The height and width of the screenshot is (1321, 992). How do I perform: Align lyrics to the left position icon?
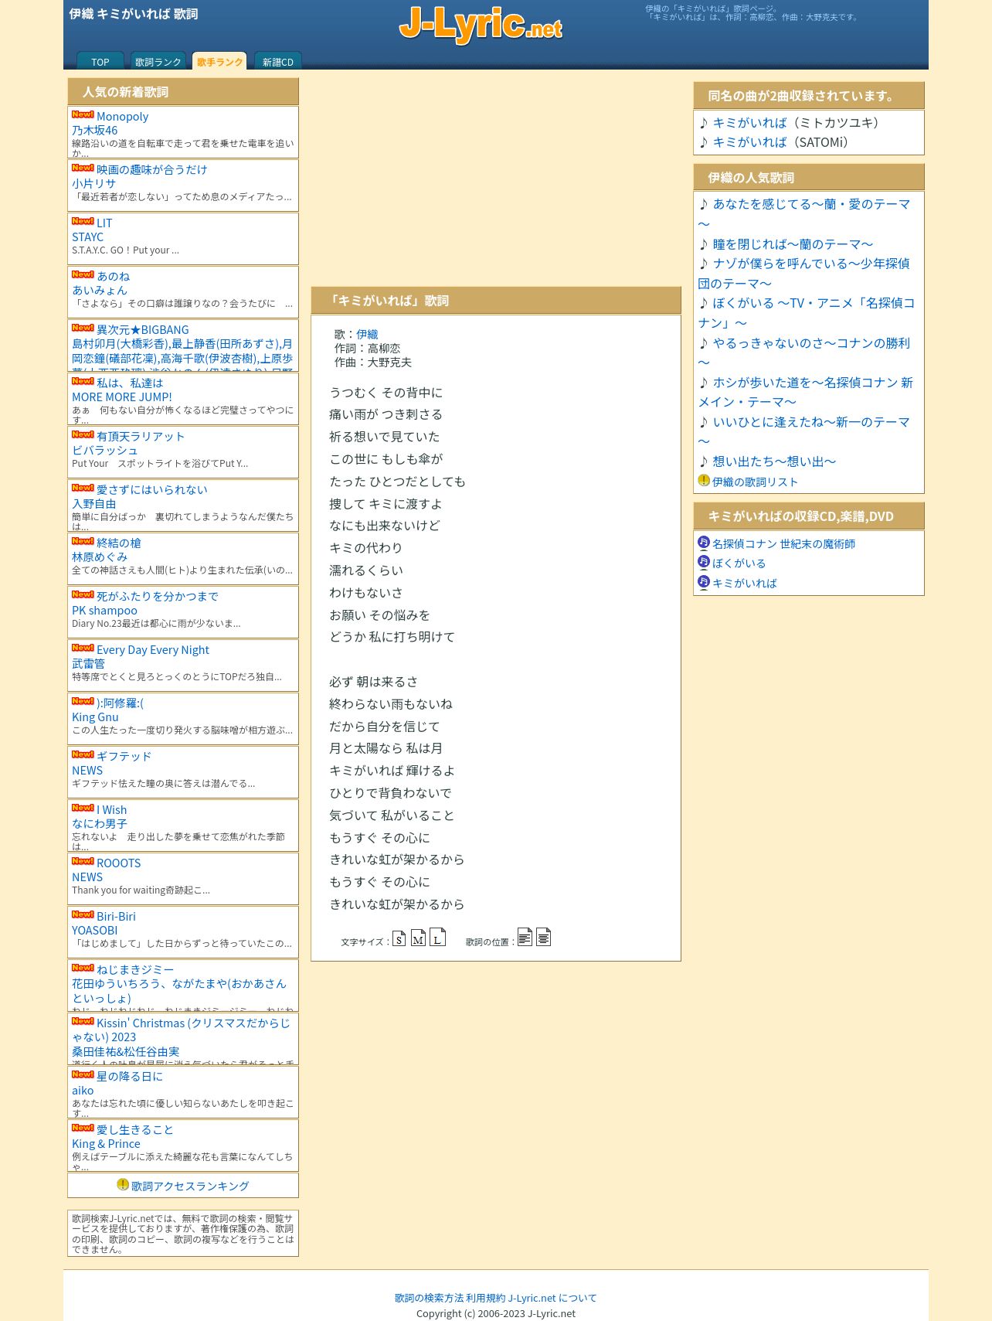pos(525,937)
